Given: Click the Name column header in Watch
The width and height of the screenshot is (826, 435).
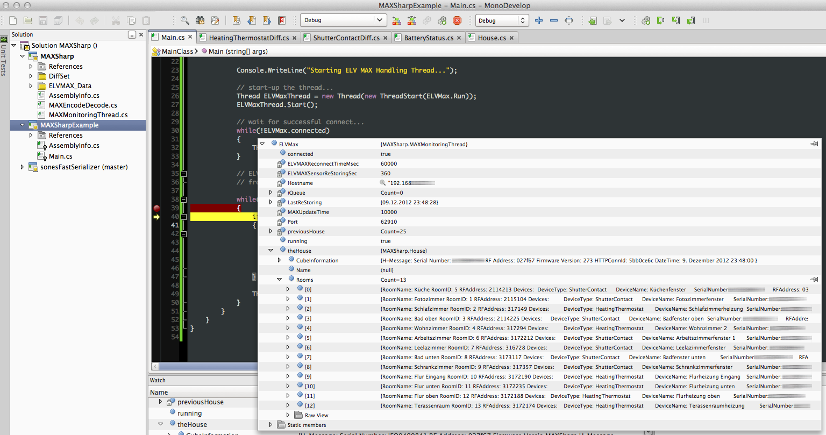Looking at the screenshot, I should (159, 393).
